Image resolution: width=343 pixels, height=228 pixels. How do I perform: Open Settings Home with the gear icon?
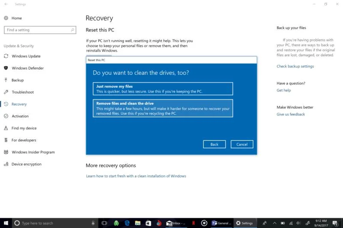6,18
